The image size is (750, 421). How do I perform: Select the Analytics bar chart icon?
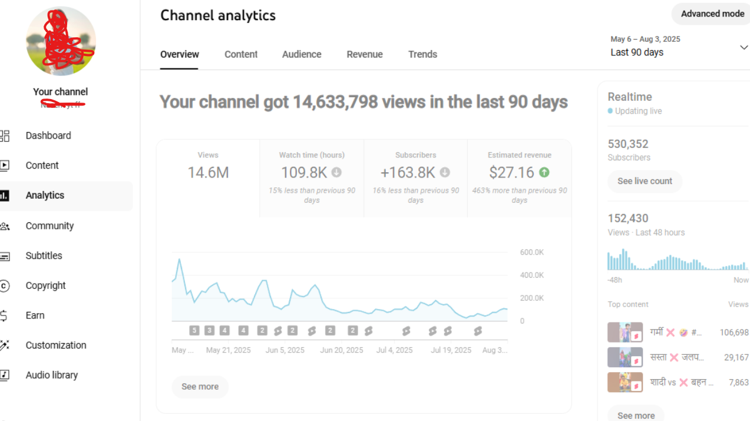pos(5,195)
